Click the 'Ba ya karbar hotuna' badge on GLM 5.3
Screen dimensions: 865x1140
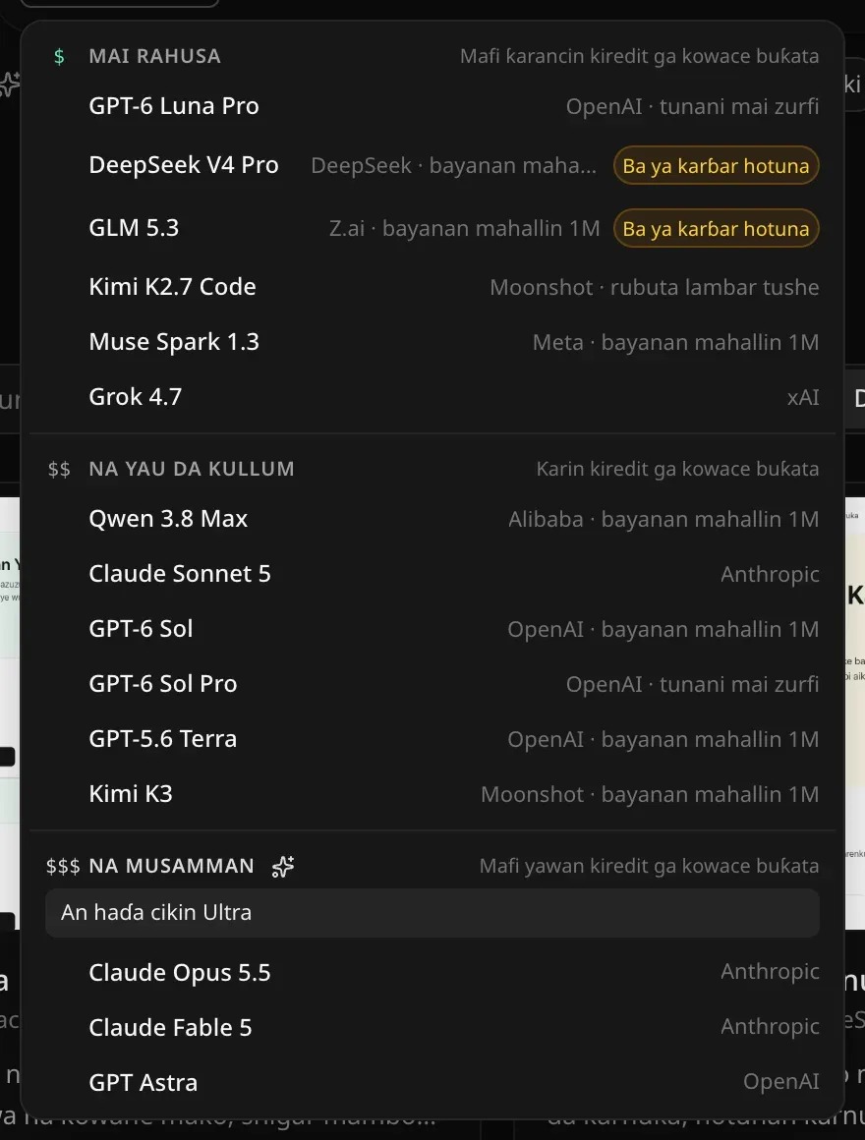point(716,228)
